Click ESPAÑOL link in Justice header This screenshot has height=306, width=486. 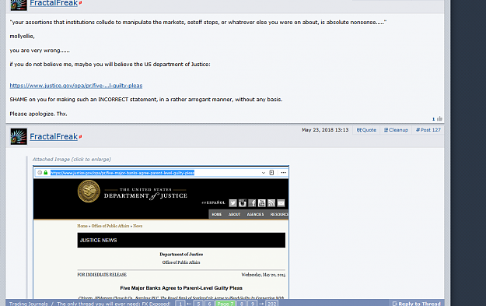213,202
